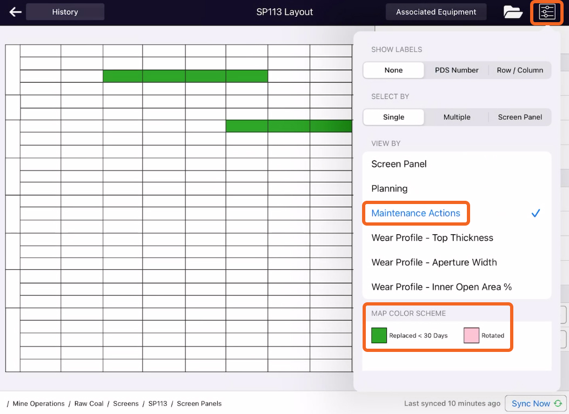Viewport: 569px width, 414px height.
Task: Click the green Replaced < 30 Days swatch
Action: coord(379,335)
